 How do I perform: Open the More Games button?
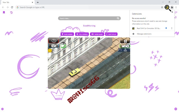click(x=97, y=34)
